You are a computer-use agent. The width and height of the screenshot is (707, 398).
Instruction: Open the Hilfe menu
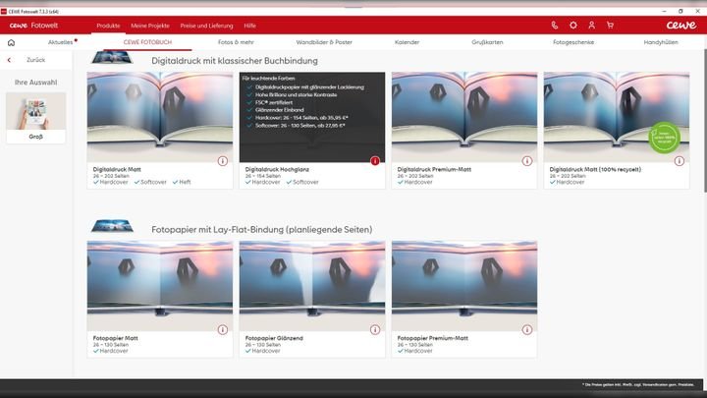[x=249, y=26]
